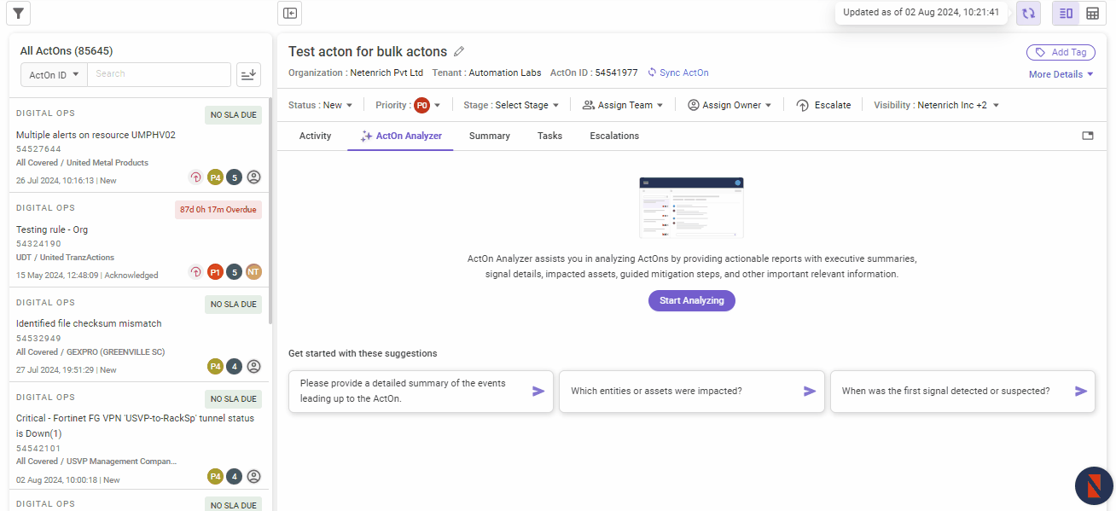Click the 5 count badge on UMPHV02 card
Viewport: 1116px width, 511px height.
click(235, 177)
